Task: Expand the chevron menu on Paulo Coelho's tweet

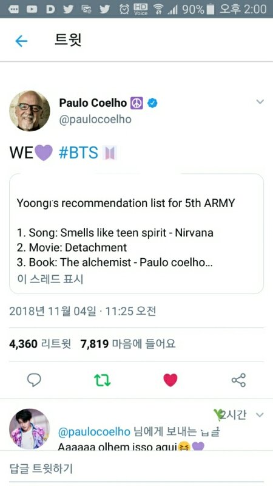Action: [x=260, y=101]
